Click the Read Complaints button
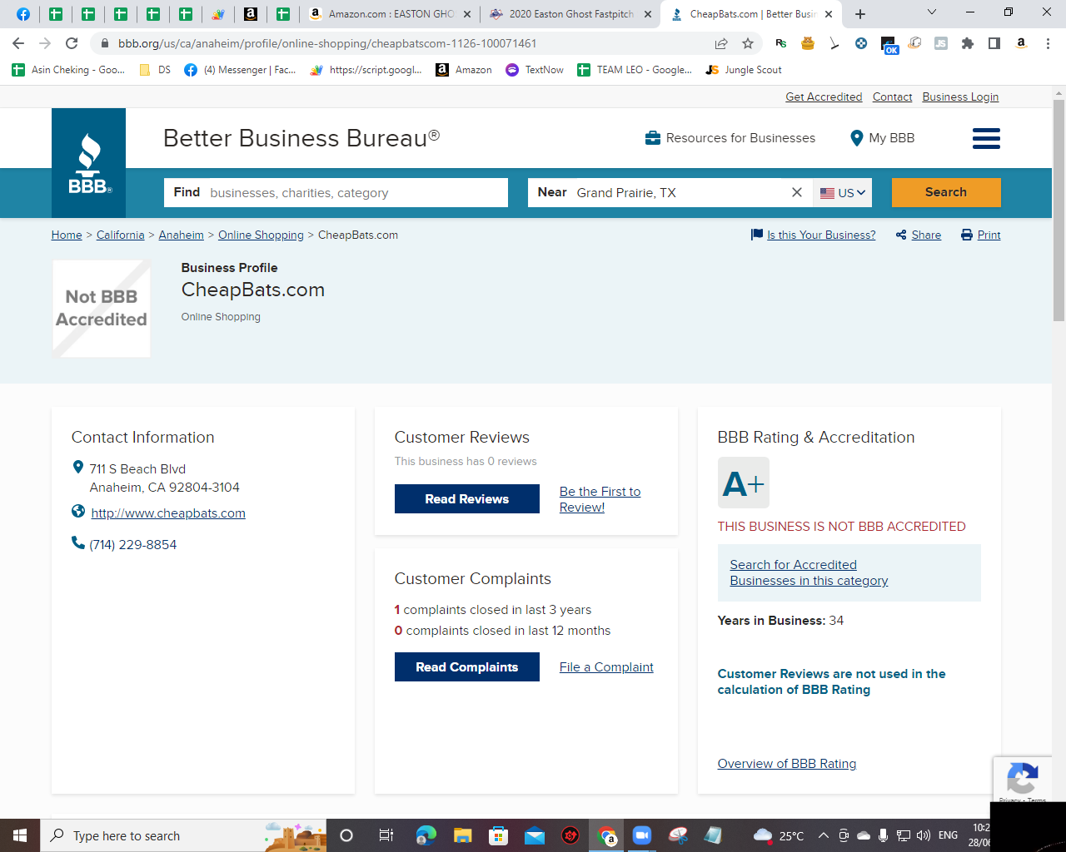1066x852 pixels. point(467,667)
